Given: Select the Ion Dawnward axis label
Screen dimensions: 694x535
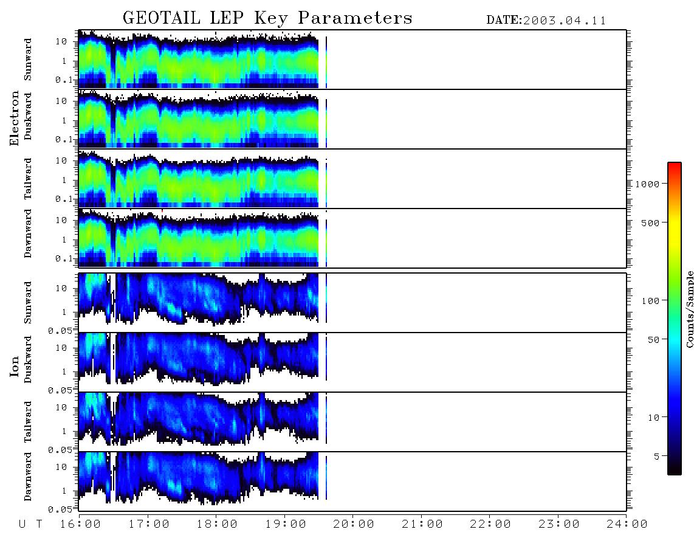Looking at the screenshot, I should click(x=28, y=477).
